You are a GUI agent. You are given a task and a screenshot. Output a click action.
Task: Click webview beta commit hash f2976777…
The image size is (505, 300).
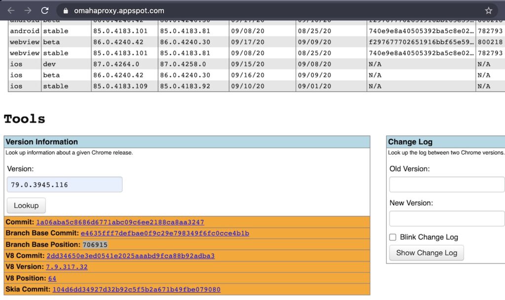[421, 42]
